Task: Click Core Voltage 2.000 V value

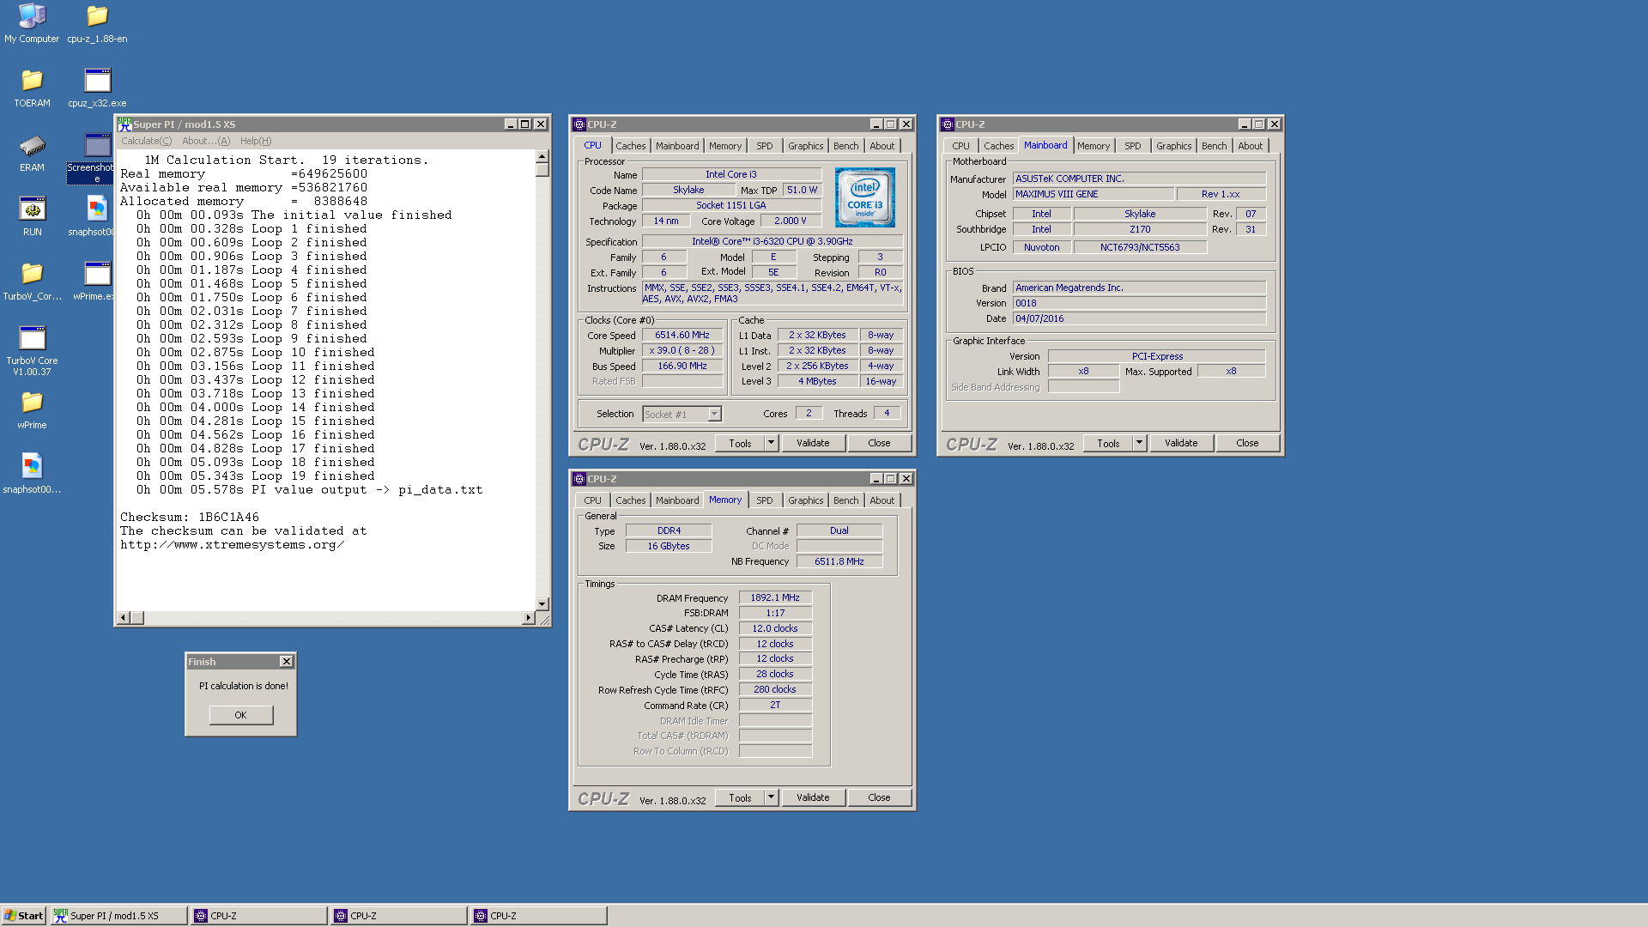Action: coord(791,221)
